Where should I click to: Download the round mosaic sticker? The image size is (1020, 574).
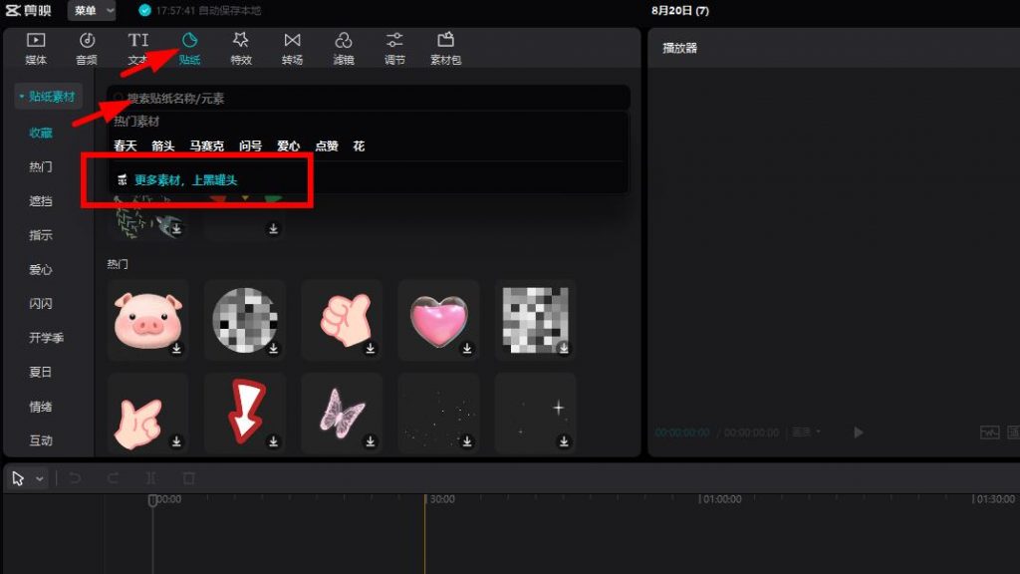click(x=273, y=348)
